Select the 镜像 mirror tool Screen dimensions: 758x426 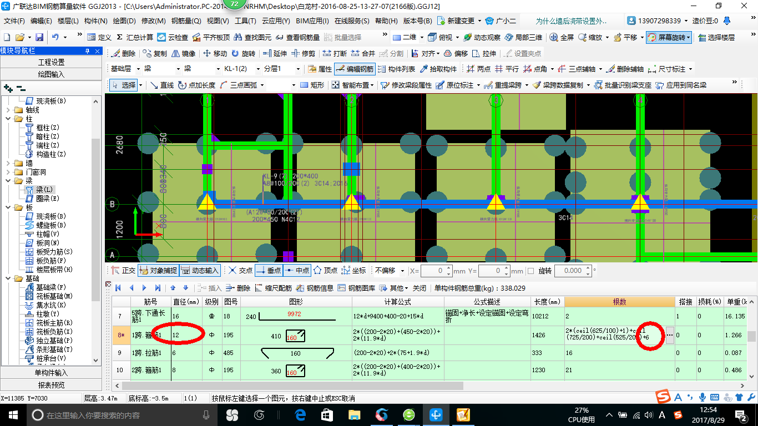[x=184, y=53]
